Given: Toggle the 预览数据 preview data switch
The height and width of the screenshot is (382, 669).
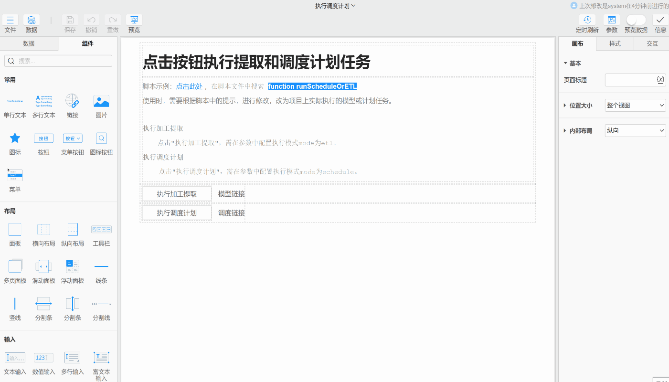Looking at the screenshot, I should (636, 19).
